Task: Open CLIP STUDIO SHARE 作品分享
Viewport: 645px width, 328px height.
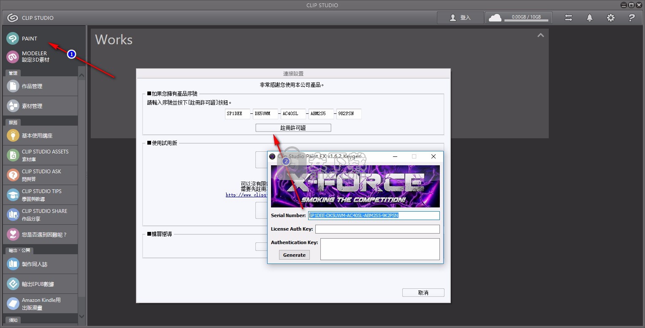Action: pos(40,215)
